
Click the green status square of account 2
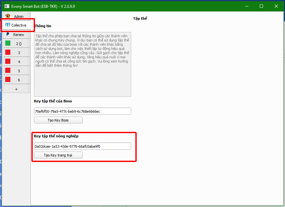click(8, 43)
